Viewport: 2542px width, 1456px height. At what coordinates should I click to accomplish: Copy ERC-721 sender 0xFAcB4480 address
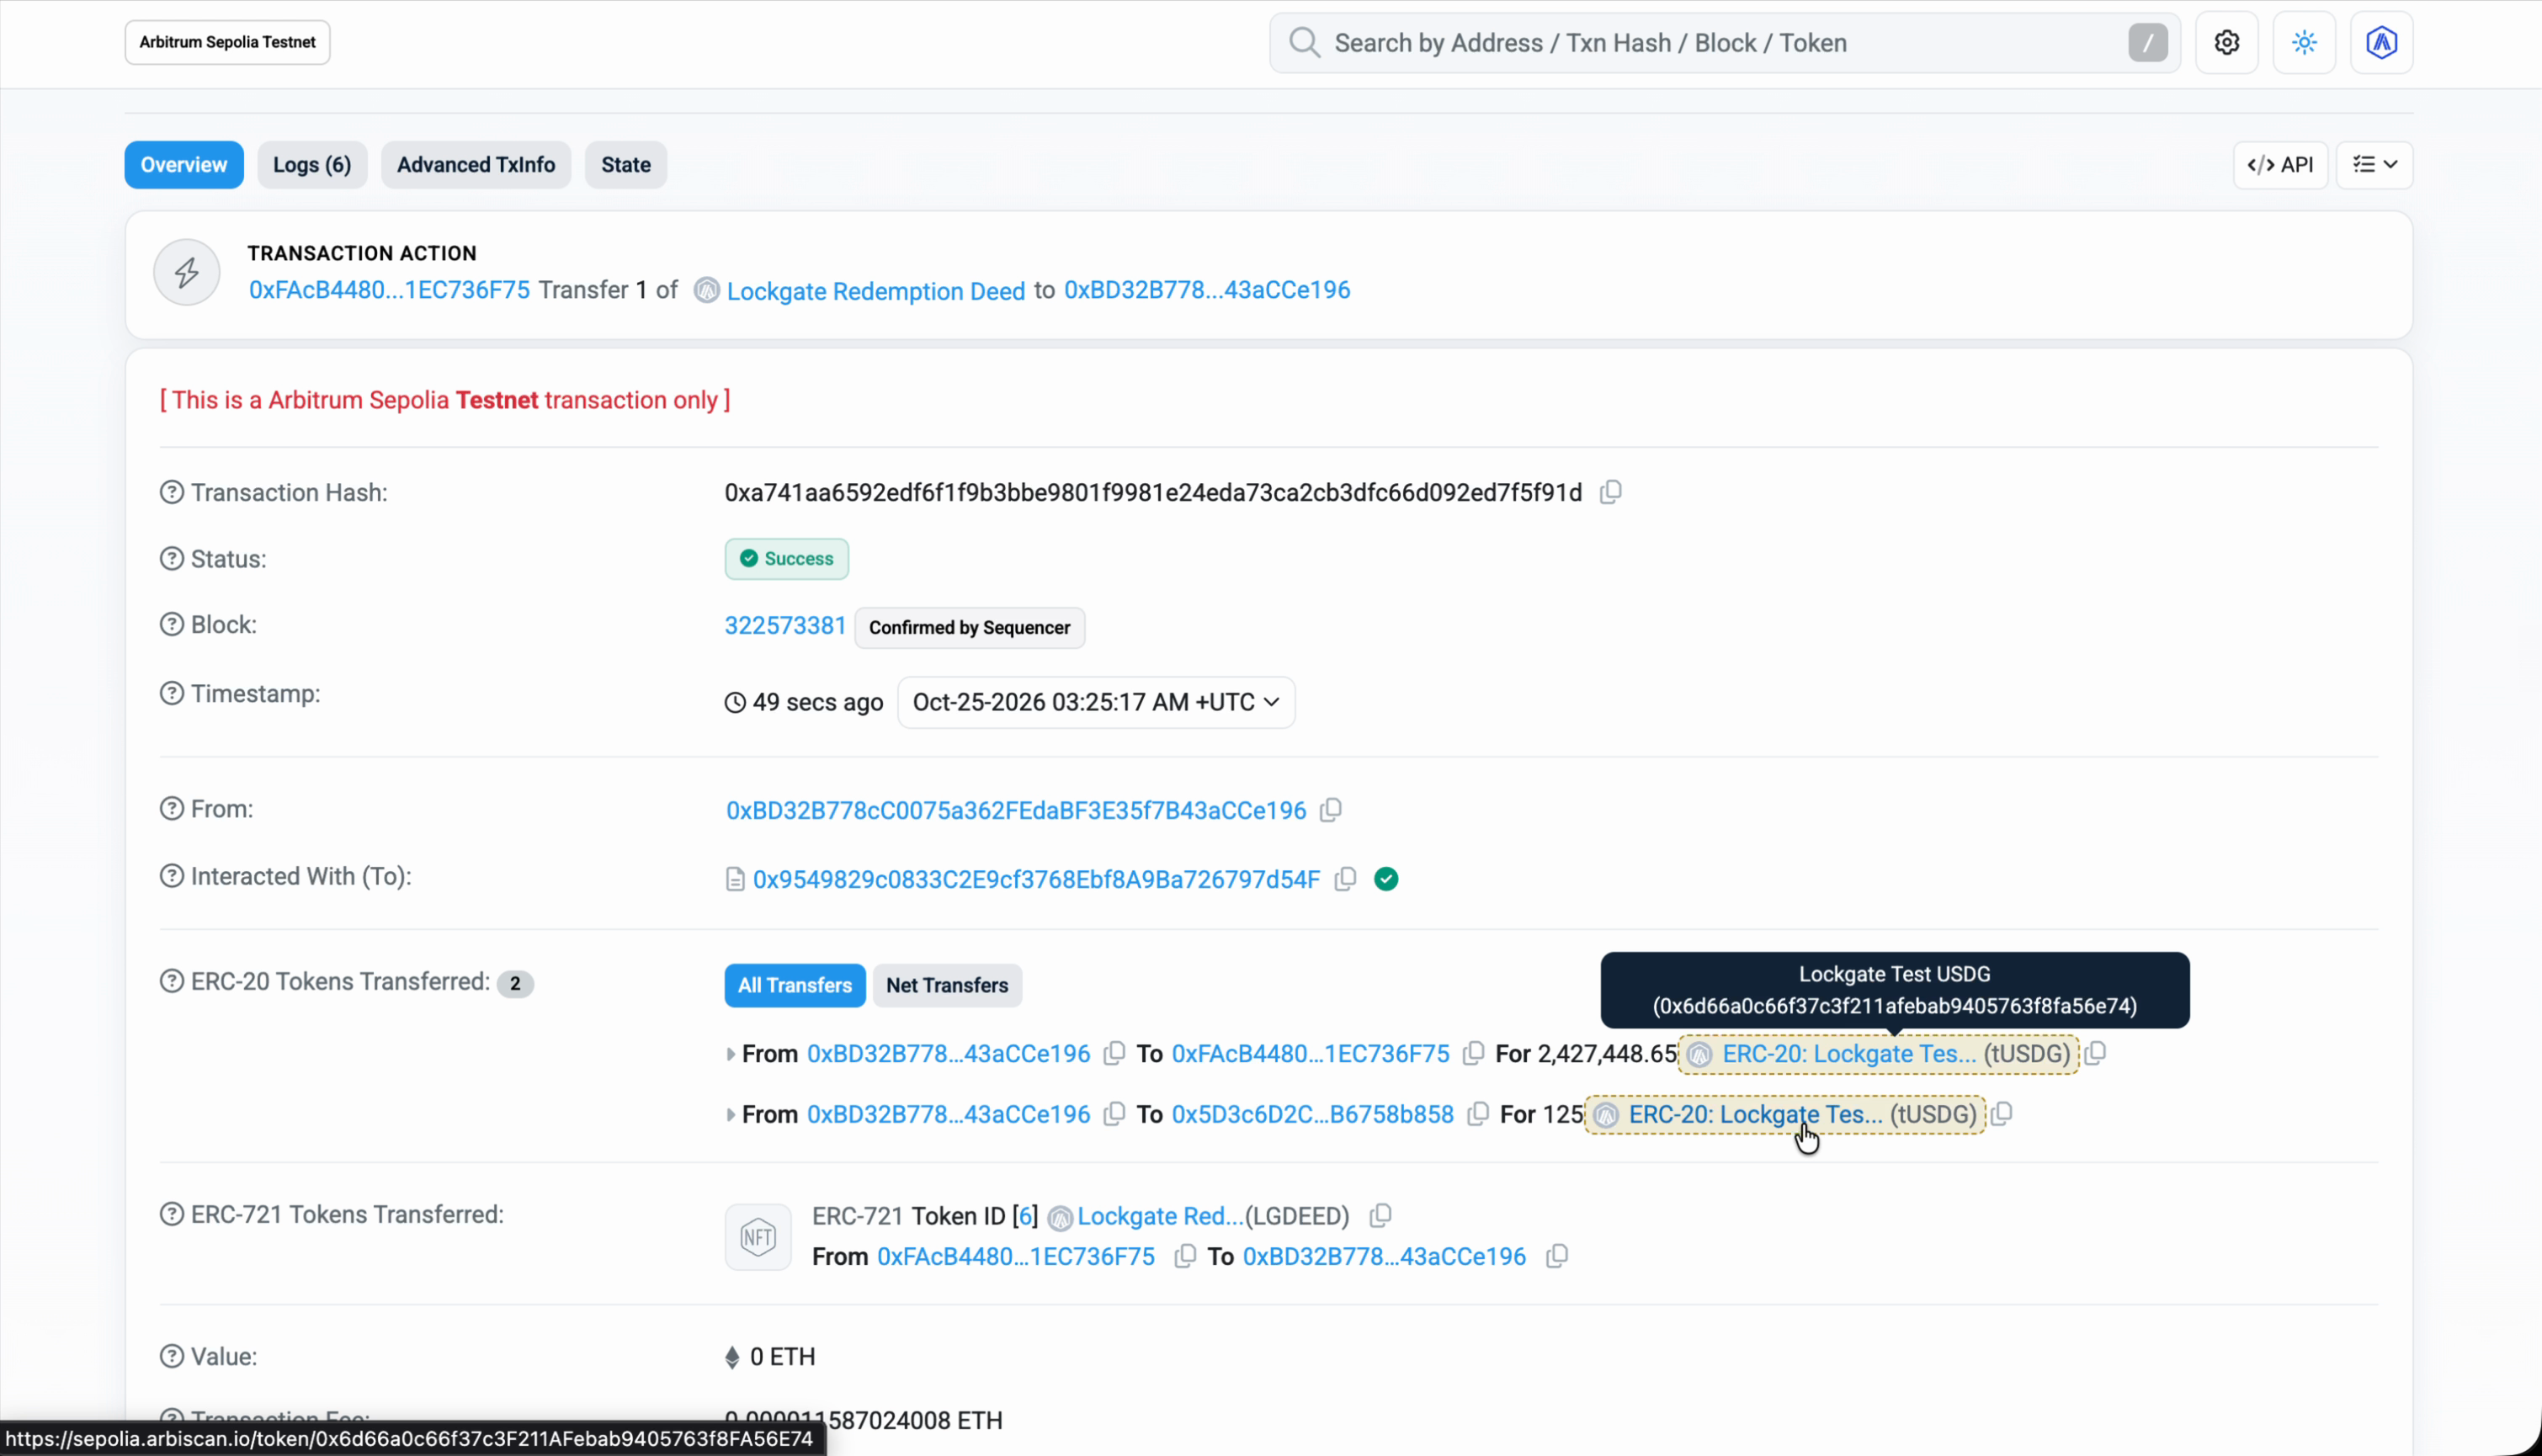pyautogui.click(x=1184, y=1257)
